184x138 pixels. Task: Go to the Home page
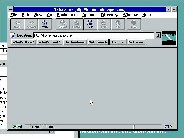tap(45, 24)
